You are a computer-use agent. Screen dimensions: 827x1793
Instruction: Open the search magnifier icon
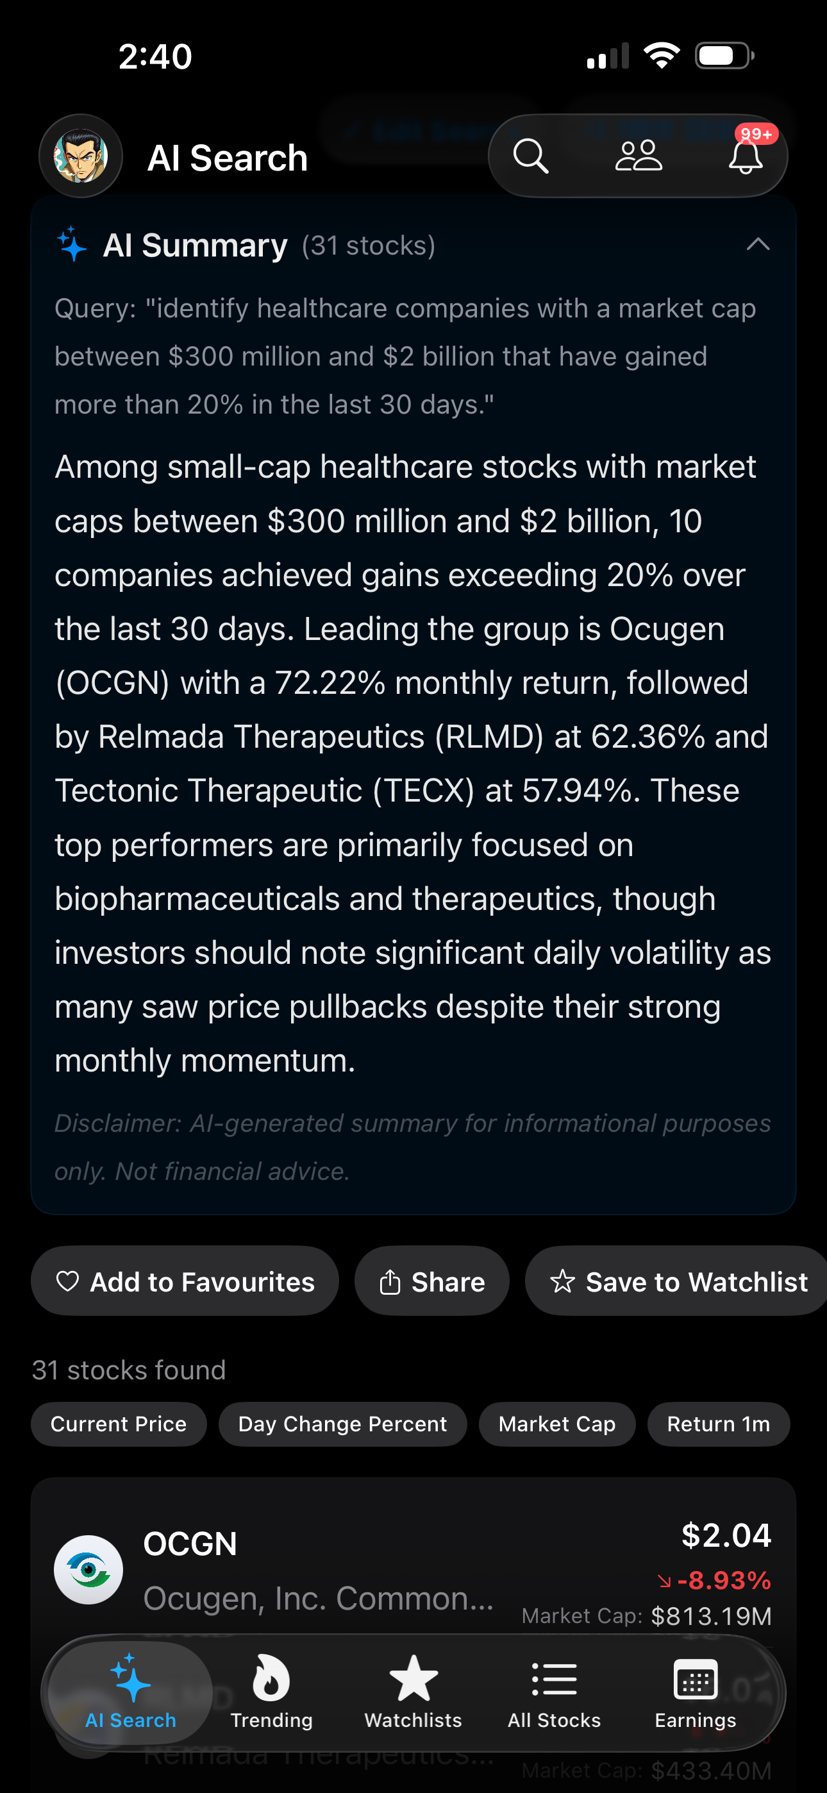tap(530, 156)
